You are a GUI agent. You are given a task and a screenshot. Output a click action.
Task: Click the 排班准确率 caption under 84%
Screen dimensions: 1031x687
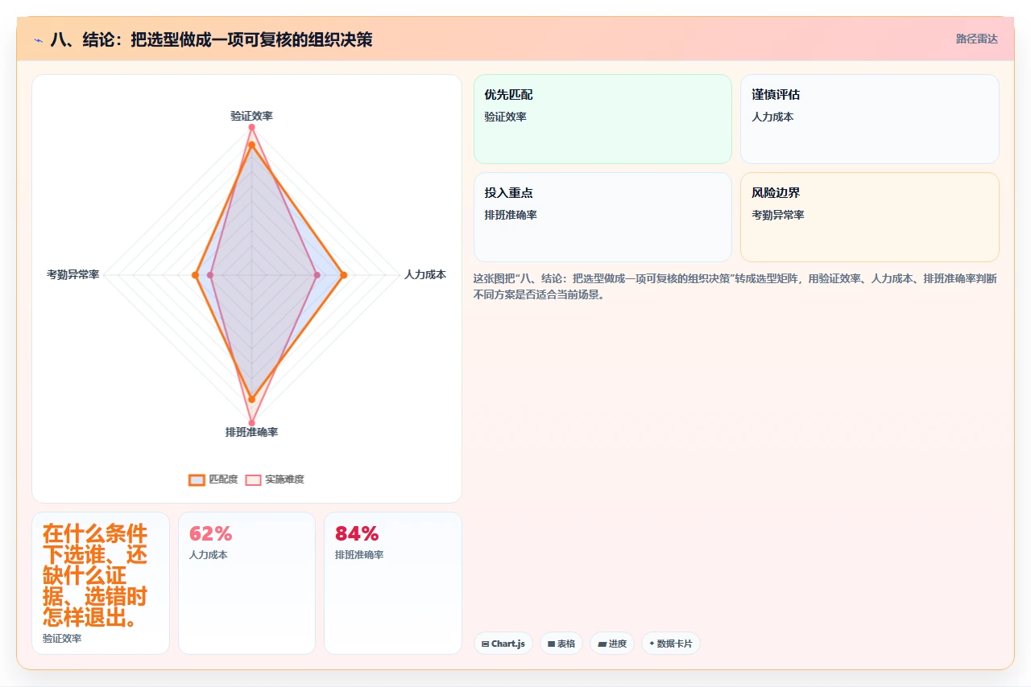click(x=359, y=555)
